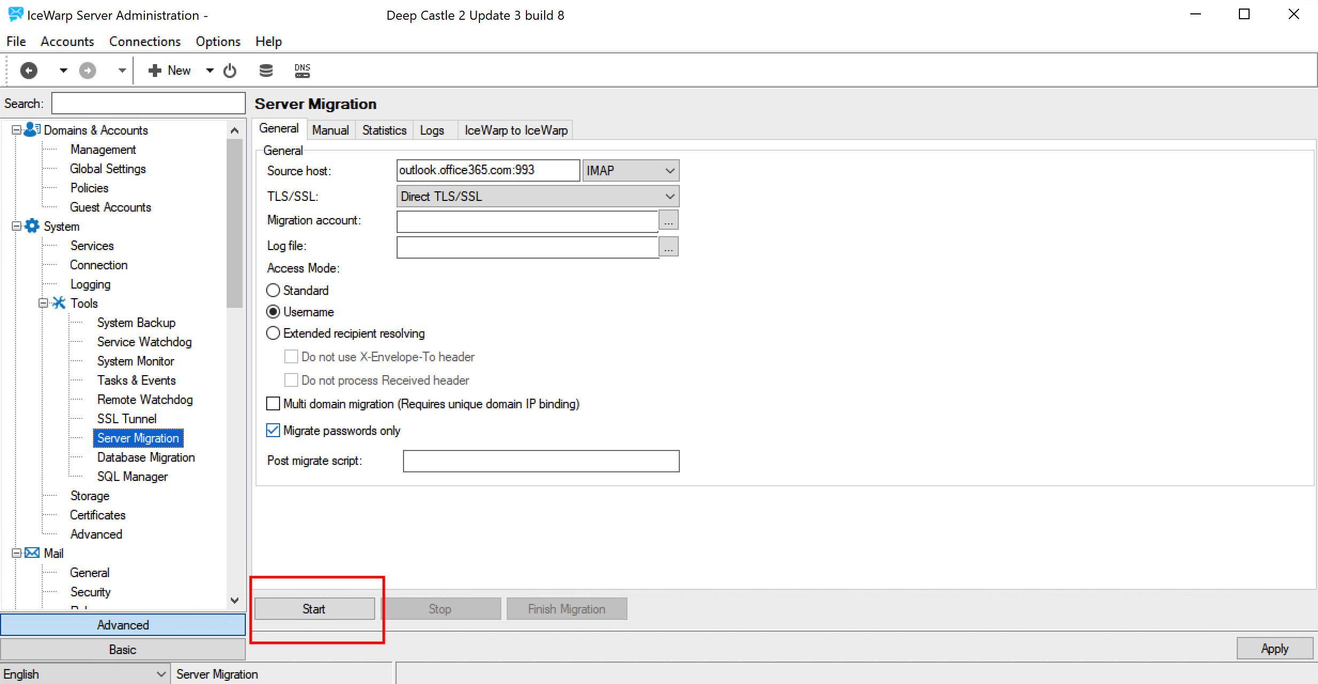This screenshot has height=684, width=1318.
Task: Collapse the Domains & Accounts tree node
Action: [17, 130]
